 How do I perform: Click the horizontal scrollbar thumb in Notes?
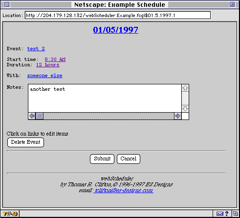[40, 116]
